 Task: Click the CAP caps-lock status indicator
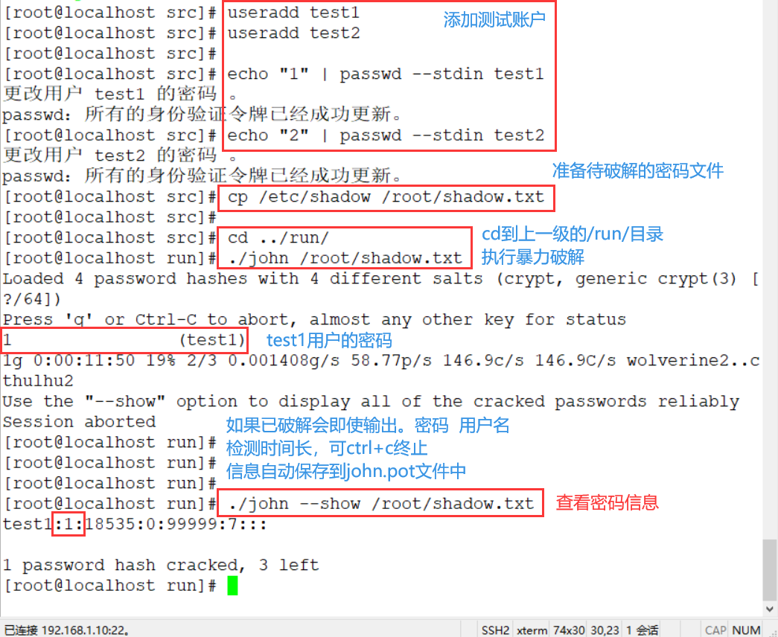[x=715, y=630]
